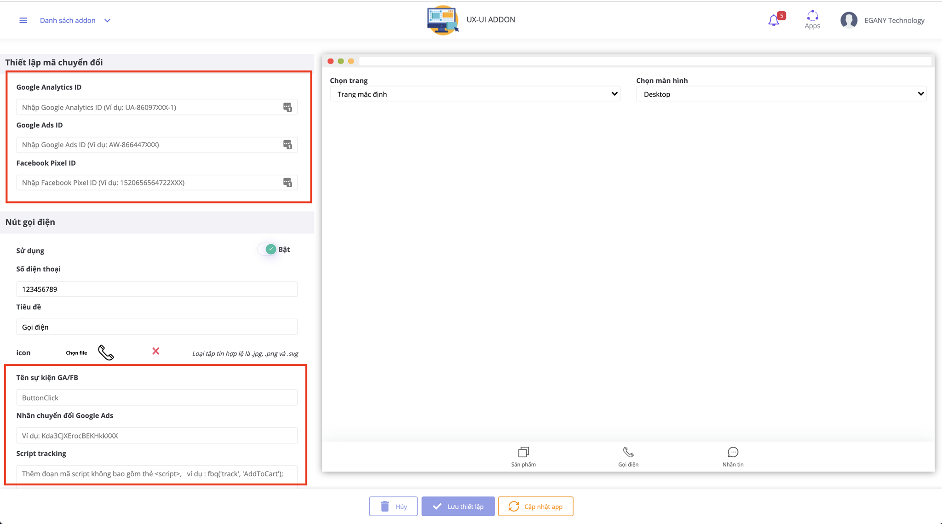Open Chọn màn hình Desktop dropdown

781,94
